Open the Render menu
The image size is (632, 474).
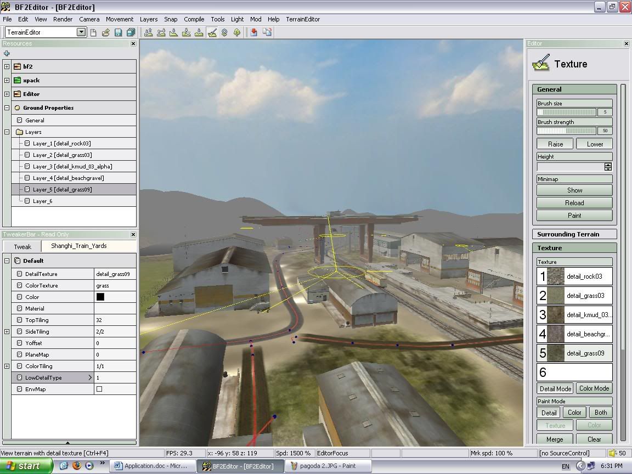coord(63,19)
